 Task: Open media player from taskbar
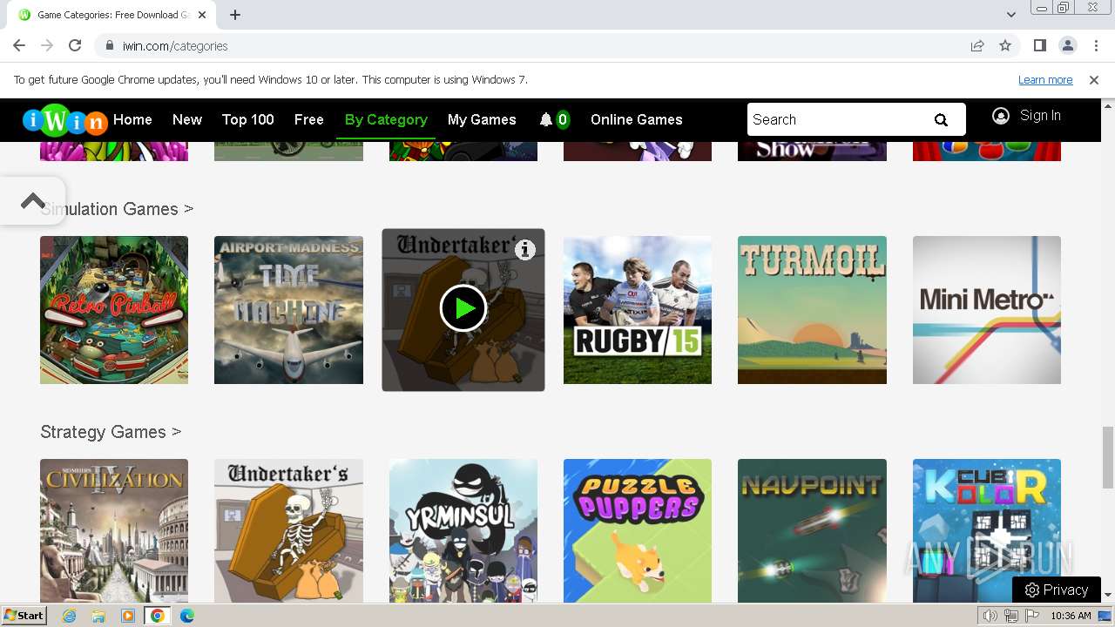(x=128, y=616)
